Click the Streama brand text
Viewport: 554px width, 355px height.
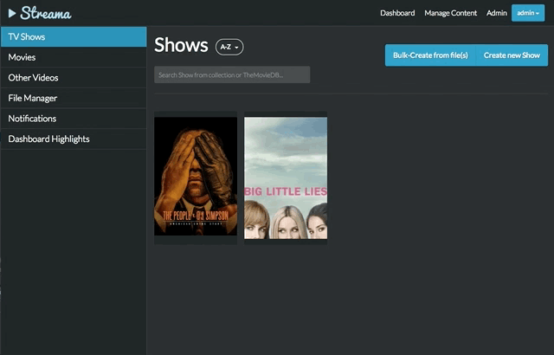click(x=46, y=13)
